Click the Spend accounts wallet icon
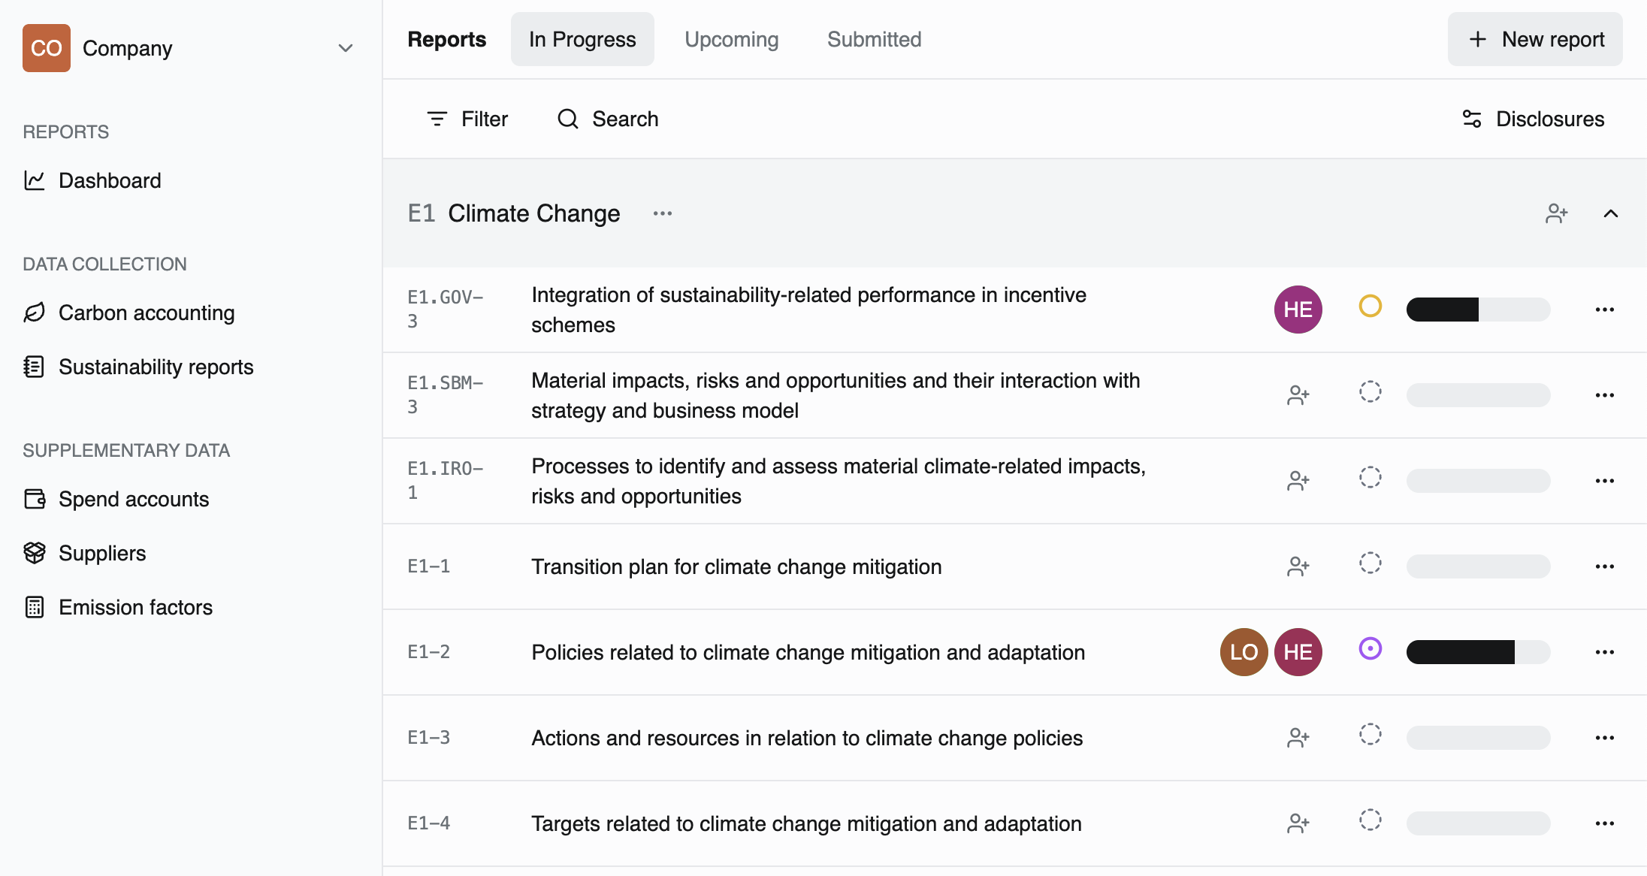This screenshot has width=1647, height=876. 35,499
